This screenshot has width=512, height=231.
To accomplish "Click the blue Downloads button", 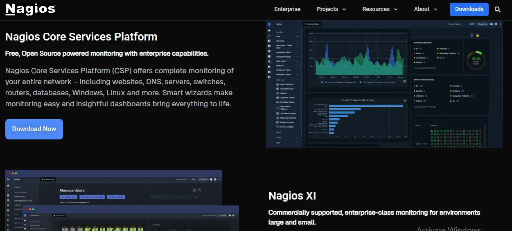I will 469,9.
